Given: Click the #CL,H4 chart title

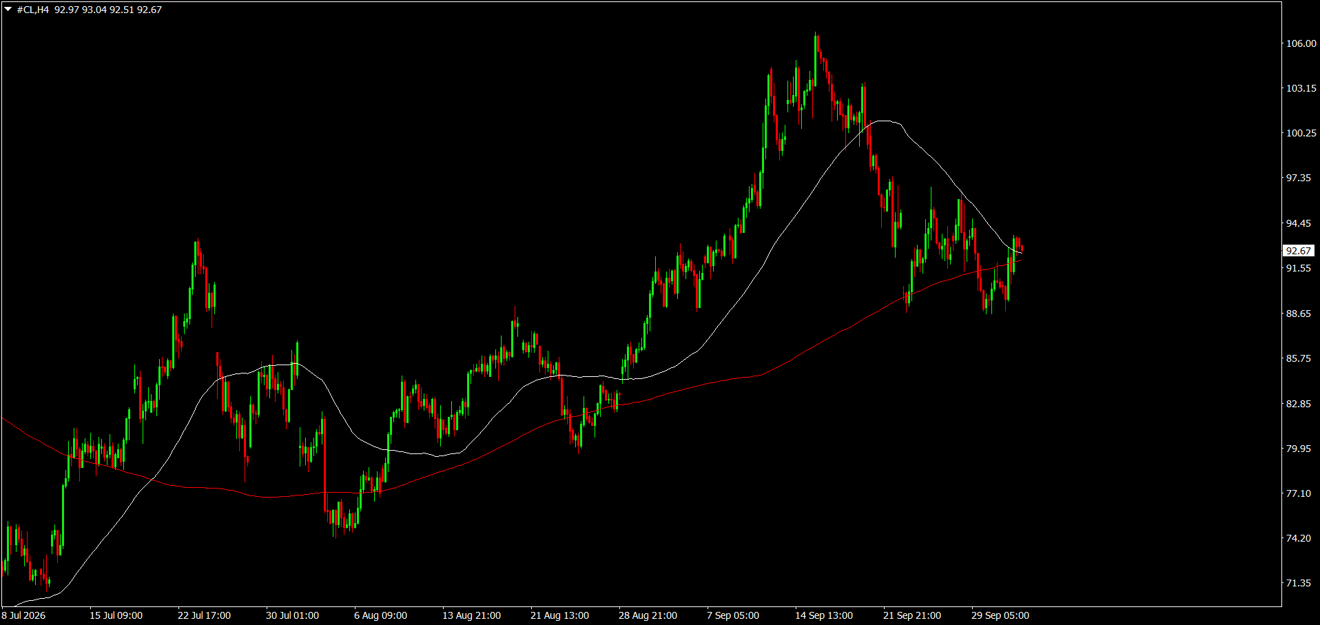Looking at the screenshot, I should coord(33,10).
